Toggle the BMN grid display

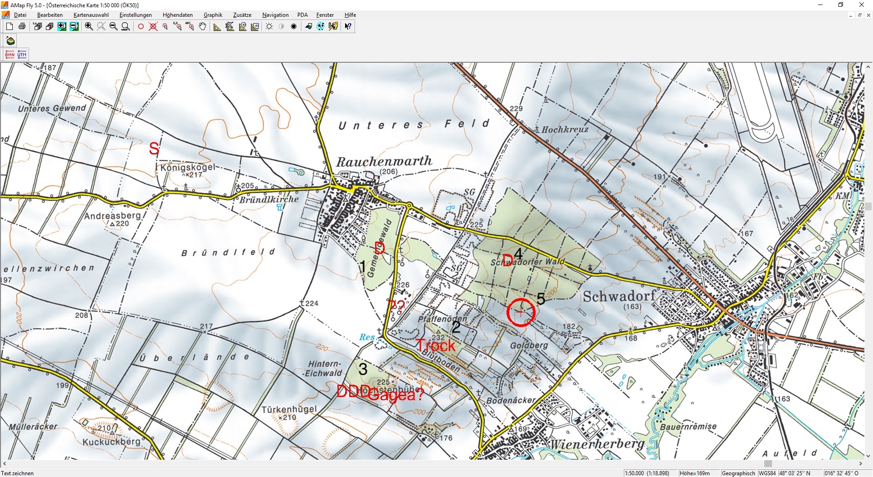pos(10,55)
